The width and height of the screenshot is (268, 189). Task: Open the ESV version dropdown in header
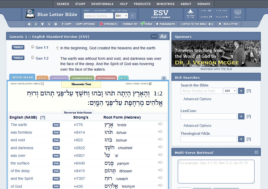(x=121, y=16)
